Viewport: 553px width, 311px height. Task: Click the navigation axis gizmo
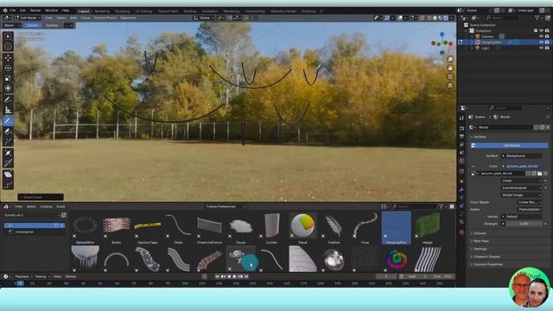click(442, 43)
